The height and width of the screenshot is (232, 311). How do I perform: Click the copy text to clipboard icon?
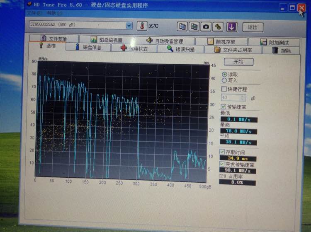tap(182, 27)
